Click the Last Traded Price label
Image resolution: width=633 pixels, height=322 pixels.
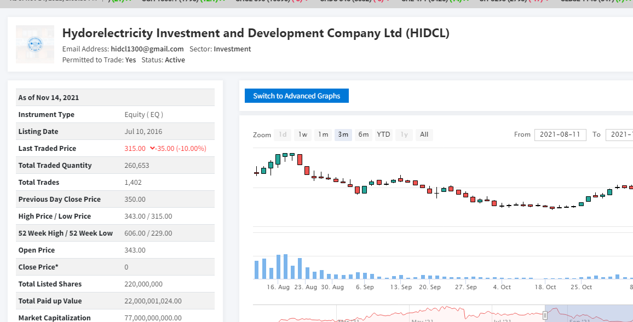coord(47,148)
